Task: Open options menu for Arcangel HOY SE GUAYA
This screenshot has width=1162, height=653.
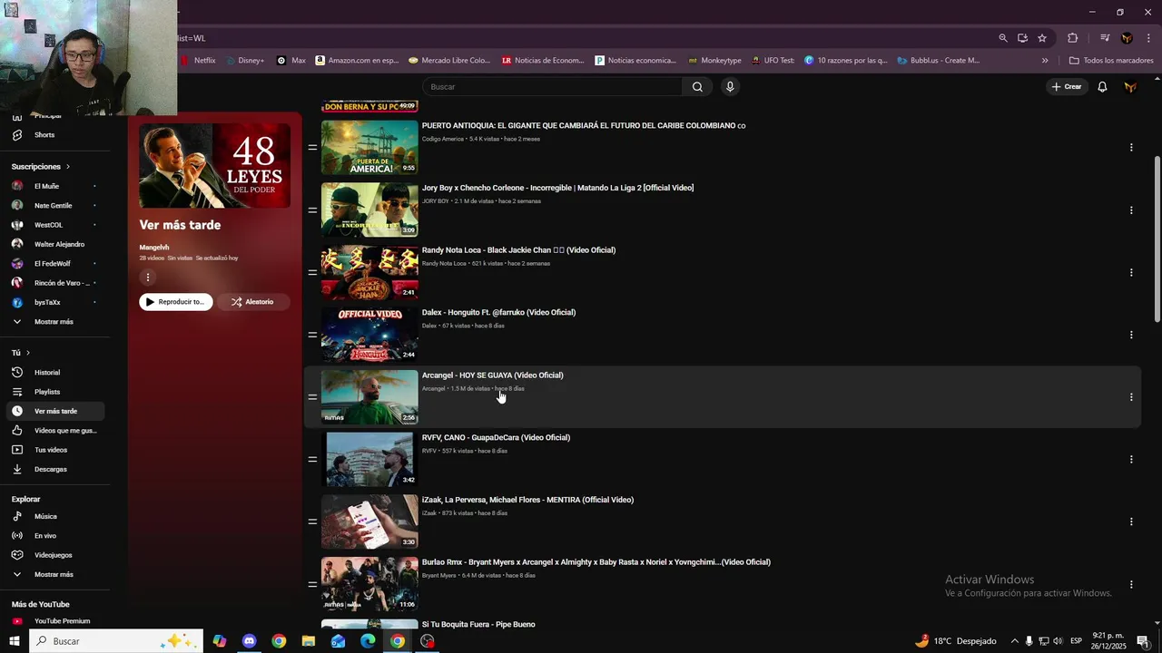Action: 1131,396
